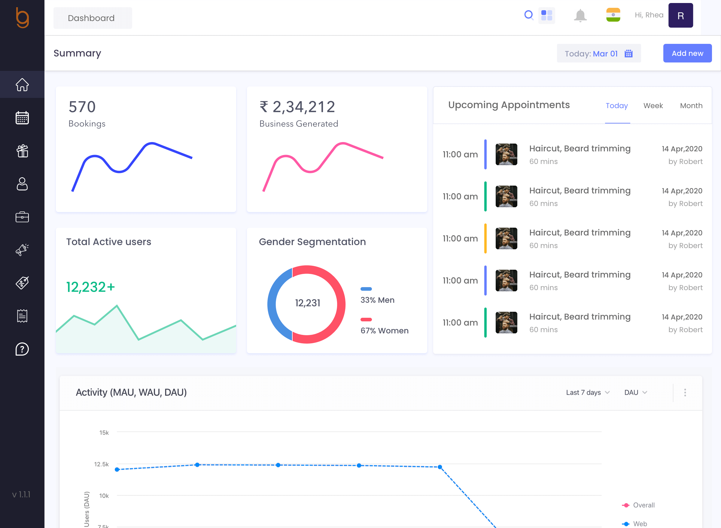Click the Add new button
721x528 pixels.
[687, 53]
